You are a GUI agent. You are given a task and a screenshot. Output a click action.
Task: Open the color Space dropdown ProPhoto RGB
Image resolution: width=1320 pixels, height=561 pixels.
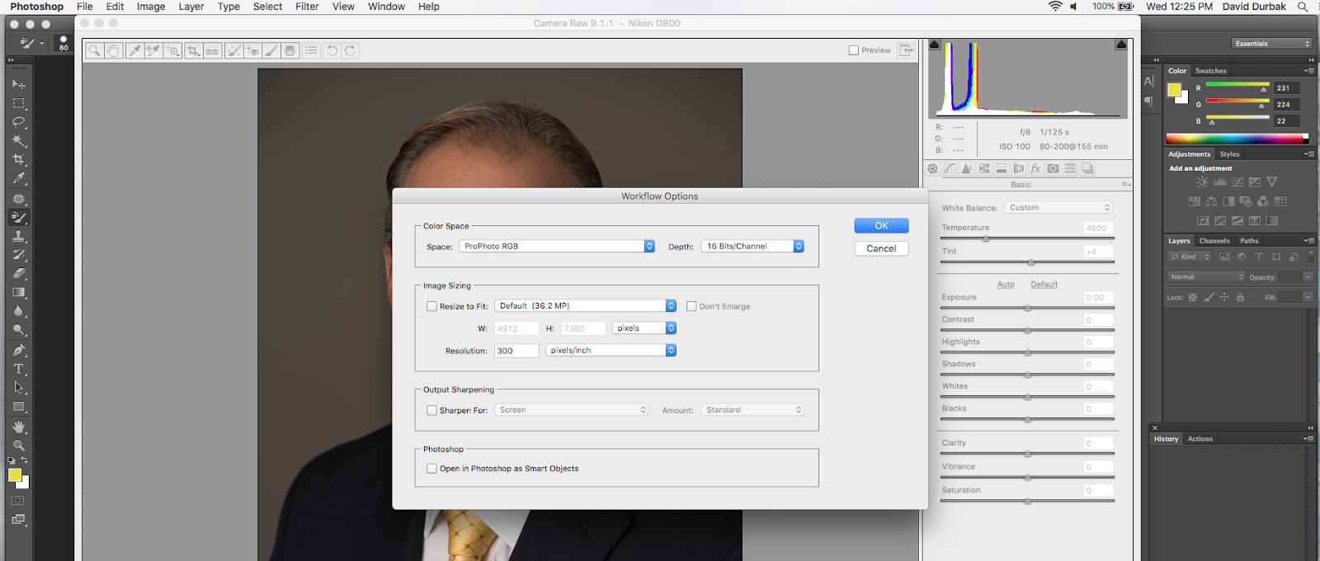coord(557,246)
